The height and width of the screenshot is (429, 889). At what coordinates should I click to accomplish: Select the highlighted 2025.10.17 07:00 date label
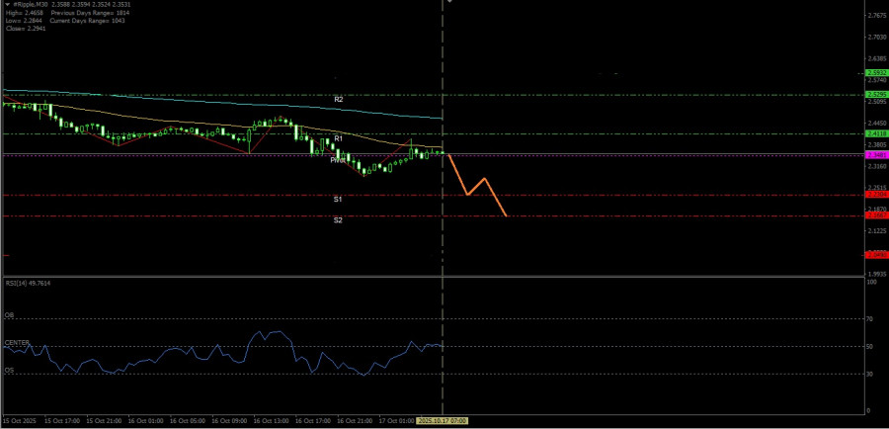[442, 420]
